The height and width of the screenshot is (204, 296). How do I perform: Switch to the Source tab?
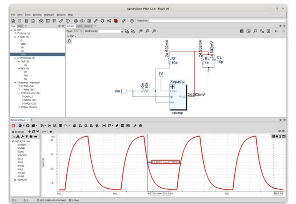coord(88,26)
